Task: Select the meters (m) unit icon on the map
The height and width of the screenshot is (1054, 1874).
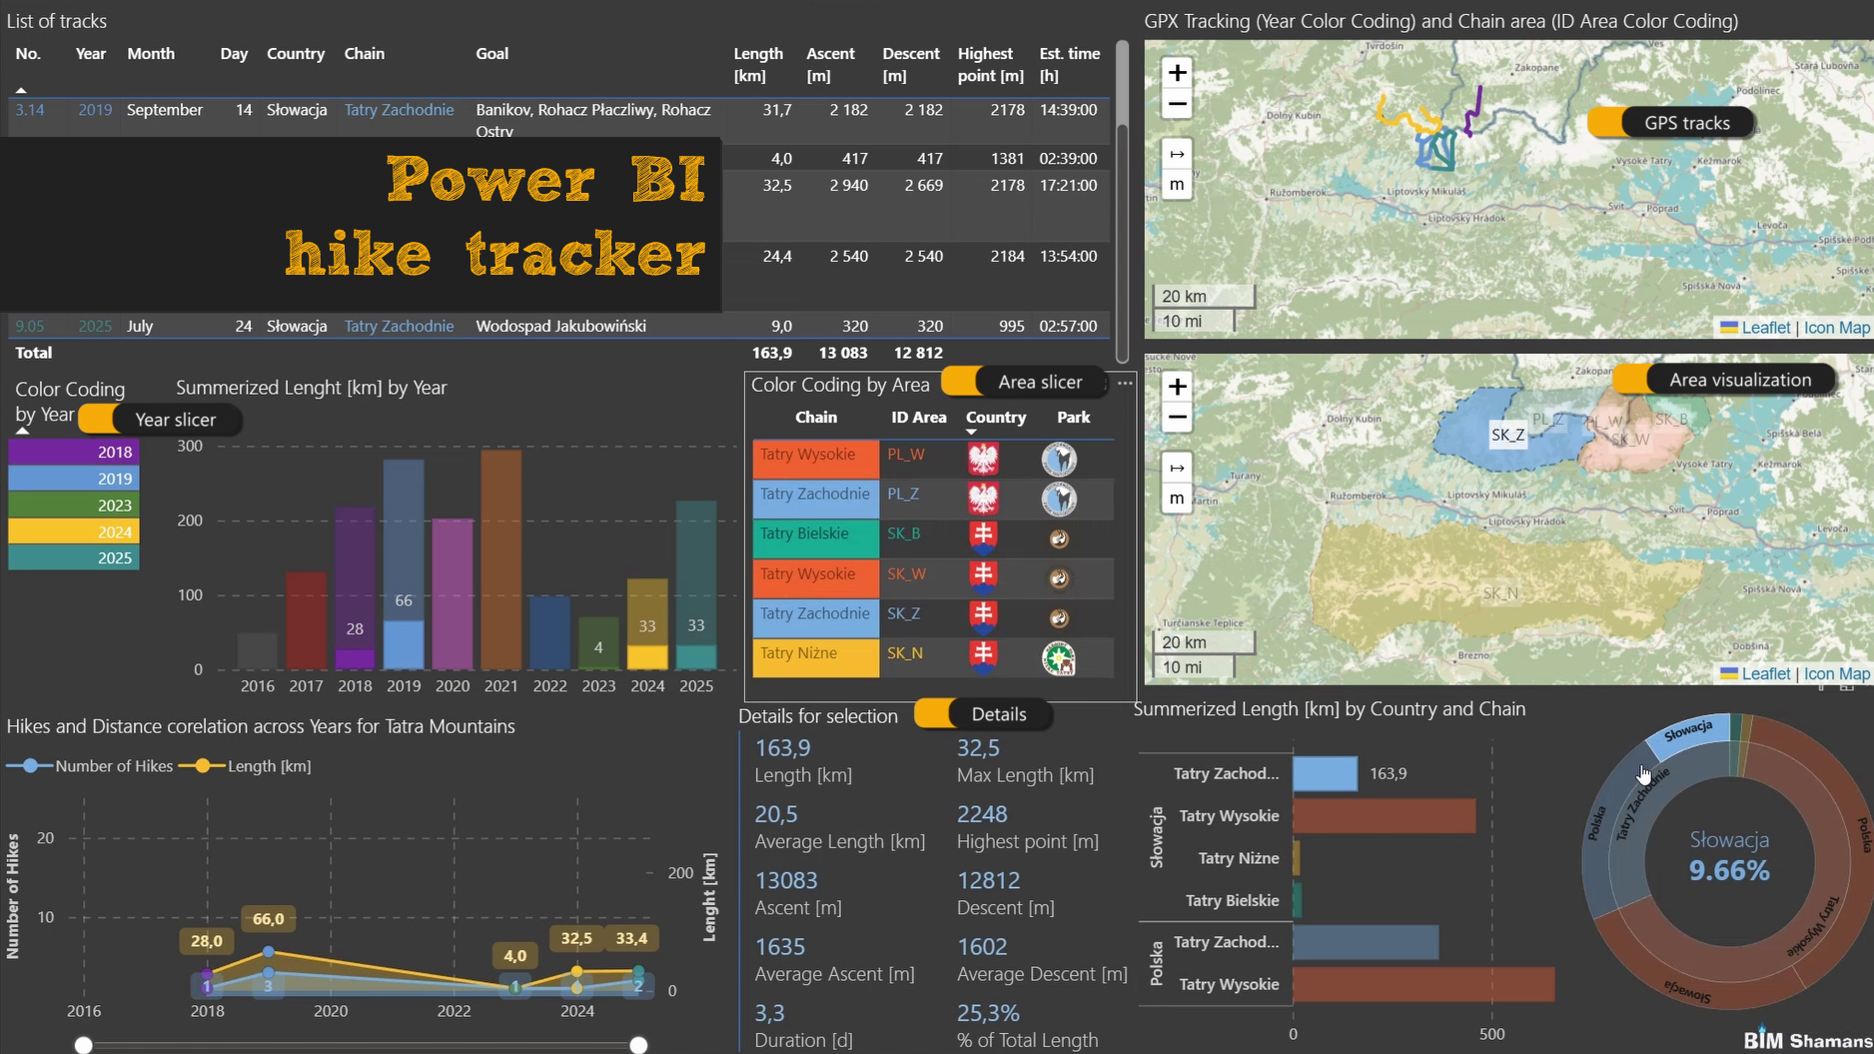Action: point(1177,184)
